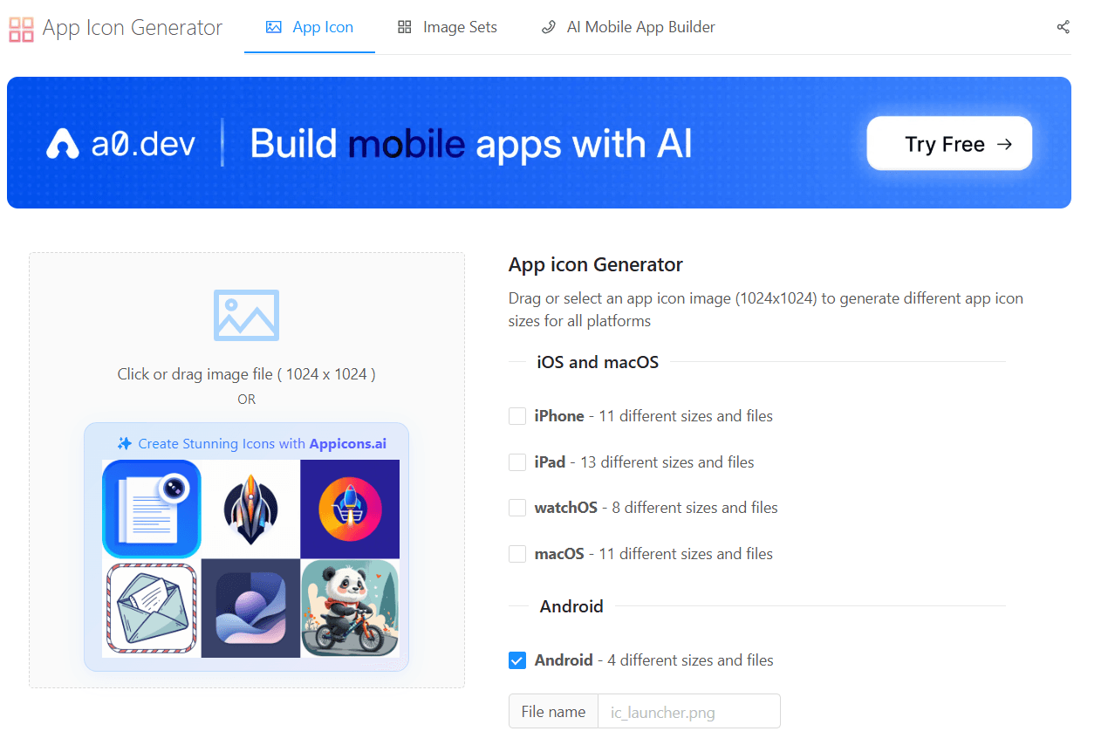Click the App Icon Generator logo icon

[21, 28]
